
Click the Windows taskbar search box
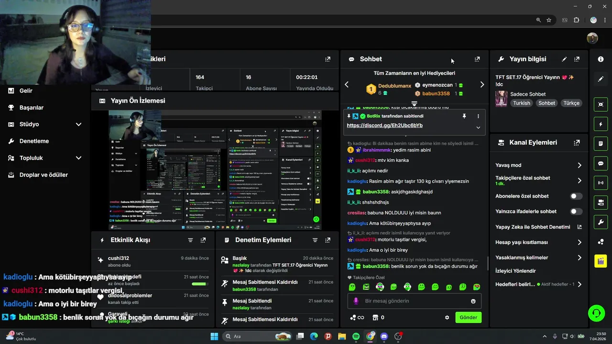point(257,336)
